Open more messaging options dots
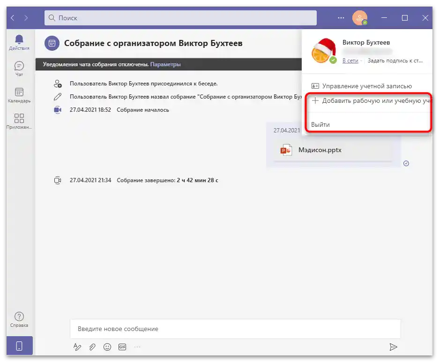 tap(137, 347)
